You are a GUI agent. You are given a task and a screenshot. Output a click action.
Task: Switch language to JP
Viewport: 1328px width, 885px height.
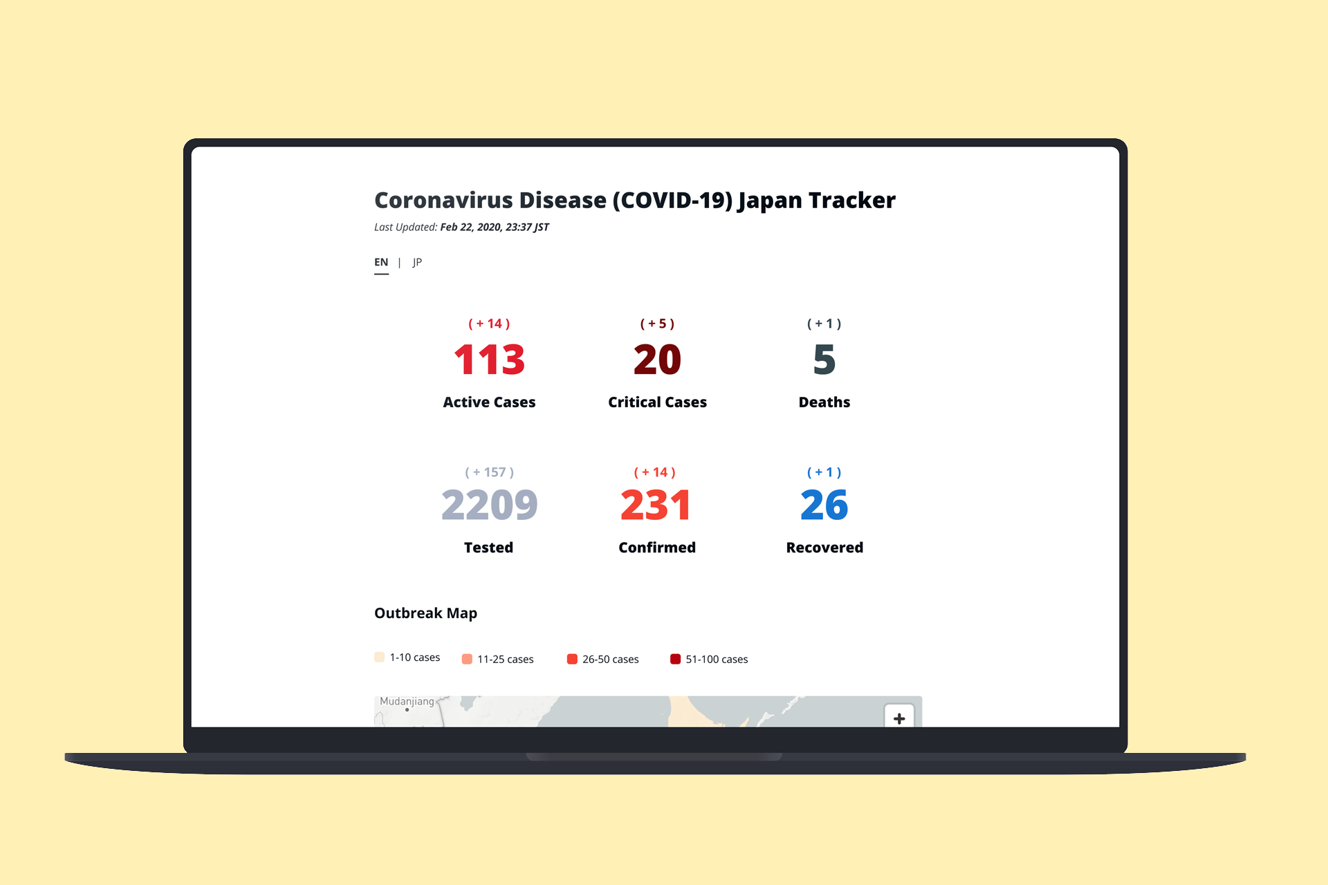pyautogui.click(x=417, y=263)
